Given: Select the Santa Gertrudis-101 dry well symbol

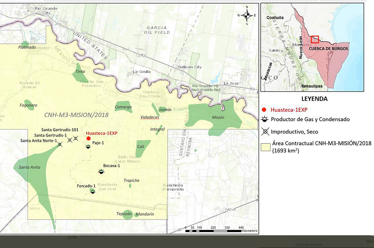Looking at the screenshot, I should pyautogui.click(x=76, y=138).
